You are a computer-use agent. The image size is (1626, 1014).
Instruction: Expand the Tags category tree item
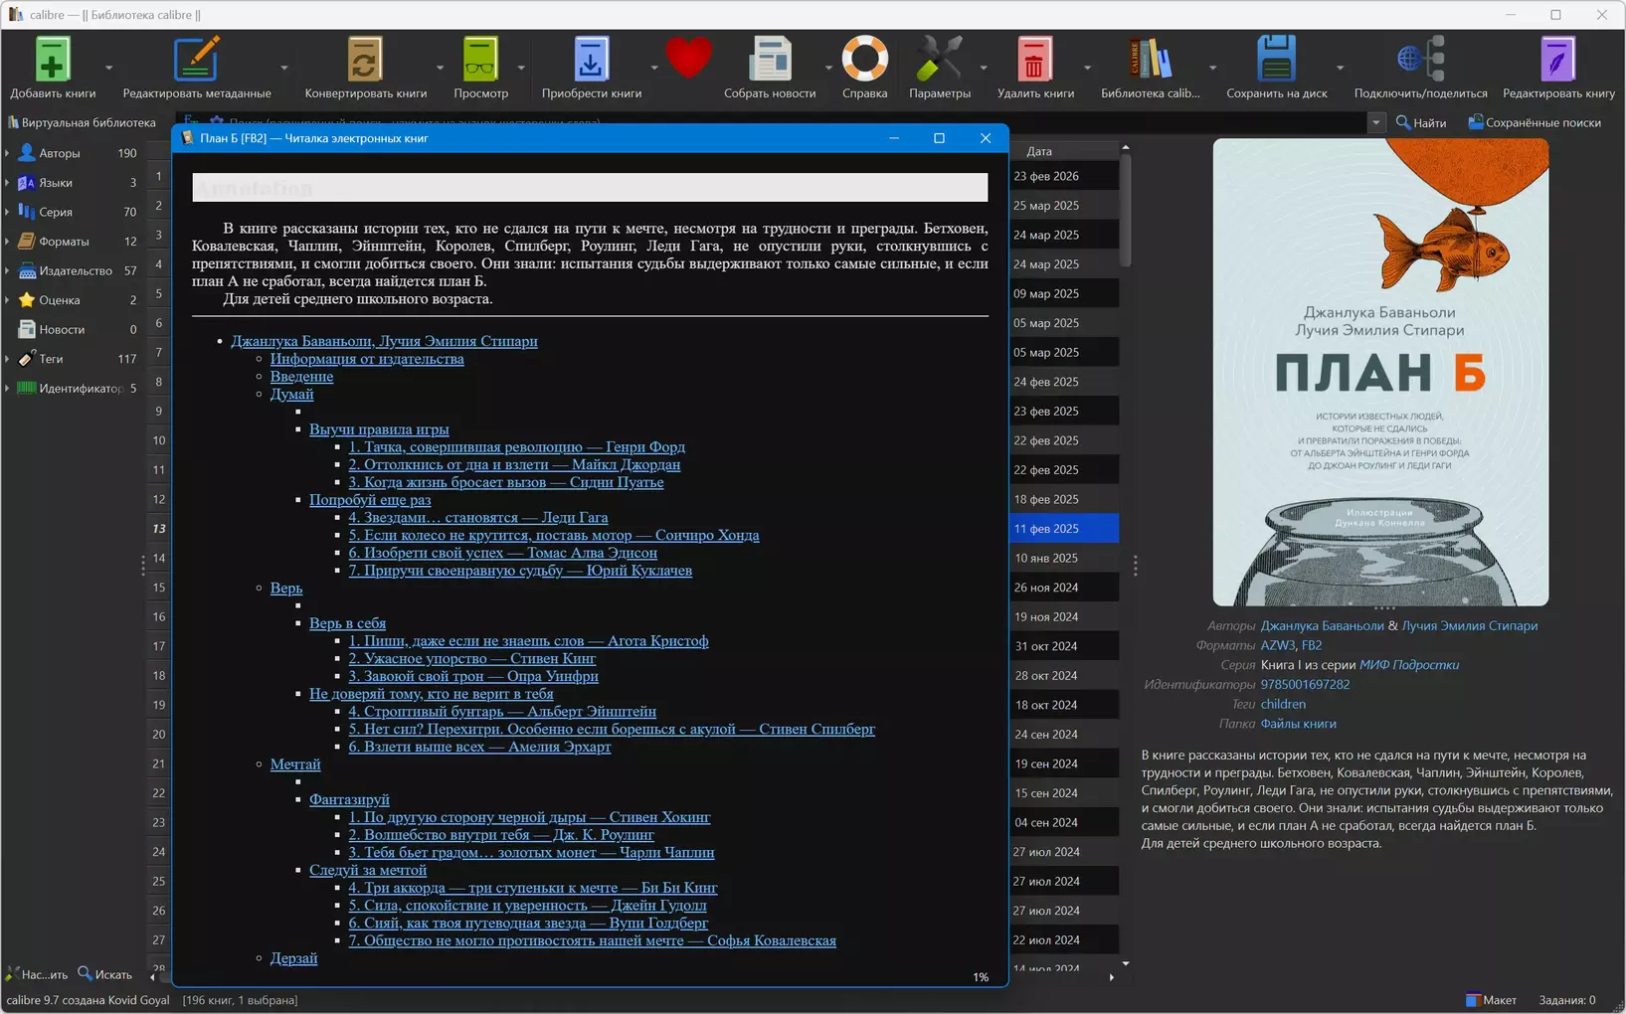(x=8, y=359)
